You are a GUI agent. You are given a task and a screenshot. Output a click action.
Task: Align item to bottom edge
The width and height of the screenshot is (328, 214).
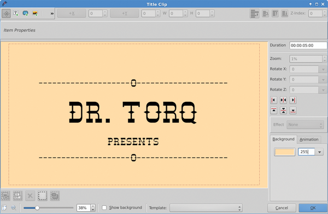pos(293,111)
